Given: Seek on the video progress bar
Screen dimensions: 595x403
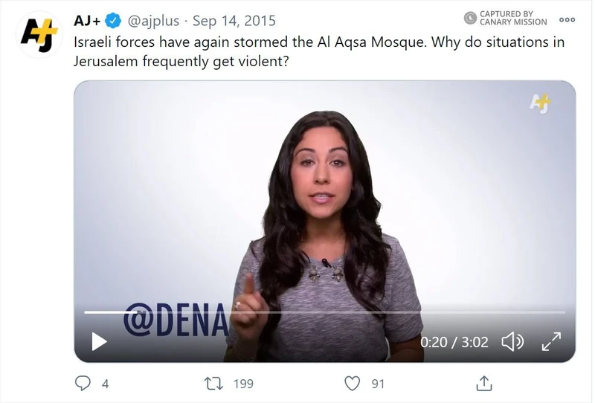Looking at the screenshot, I should [324, 312].
